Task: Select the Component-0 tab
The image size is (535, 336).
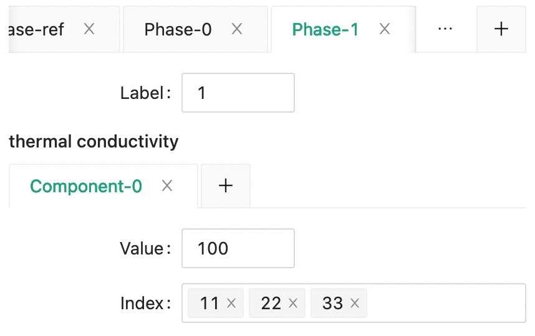Action: point(86,186)
